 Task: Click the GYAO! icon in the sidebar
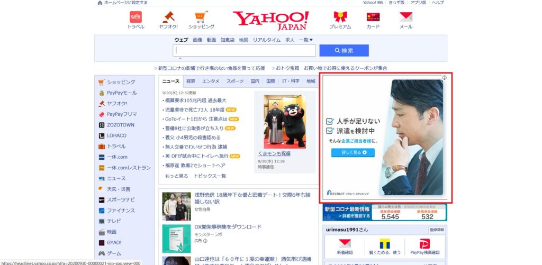point(101,243)
